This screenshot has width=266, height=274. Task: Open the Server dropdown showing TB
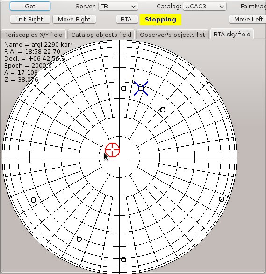pyautogui.click(x=118, y=7)
